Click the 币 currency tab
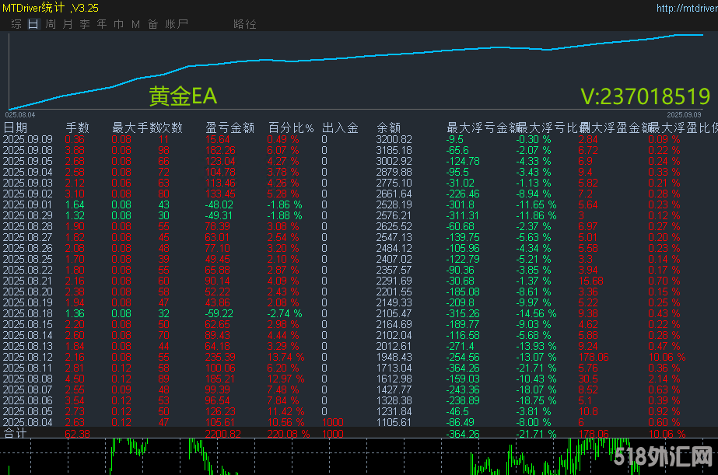The height and width of the screenshot is (475, 718). click(118, 24)
